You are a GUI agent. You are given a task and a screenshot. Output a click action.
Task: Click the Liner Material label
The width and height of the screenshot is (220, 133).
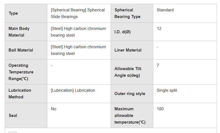pos(128,50)
